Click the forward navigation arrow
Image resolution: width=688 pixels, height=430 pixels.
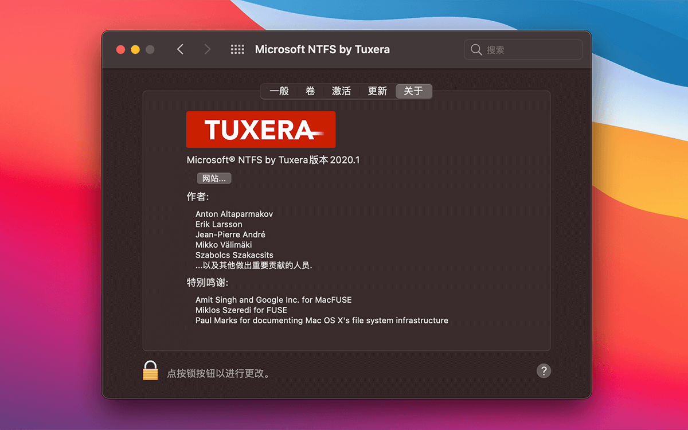(x=207, y=49)
